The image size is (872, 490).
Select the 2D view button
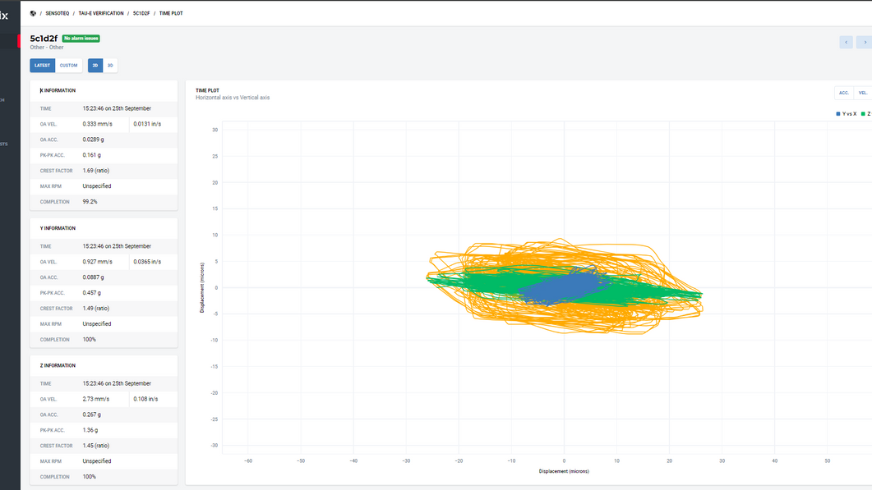click(94, 65)
